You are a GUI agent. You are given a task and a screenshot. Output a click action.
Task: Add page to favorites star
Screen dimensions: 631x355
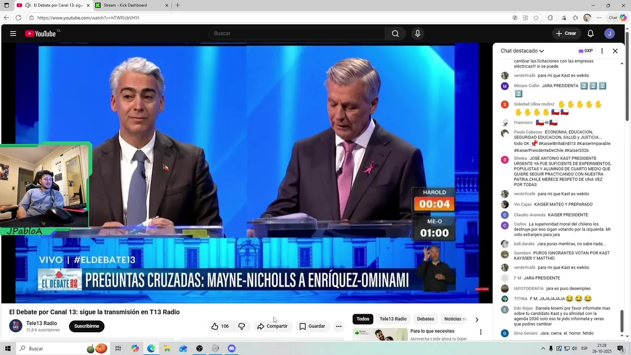point(536,18)
